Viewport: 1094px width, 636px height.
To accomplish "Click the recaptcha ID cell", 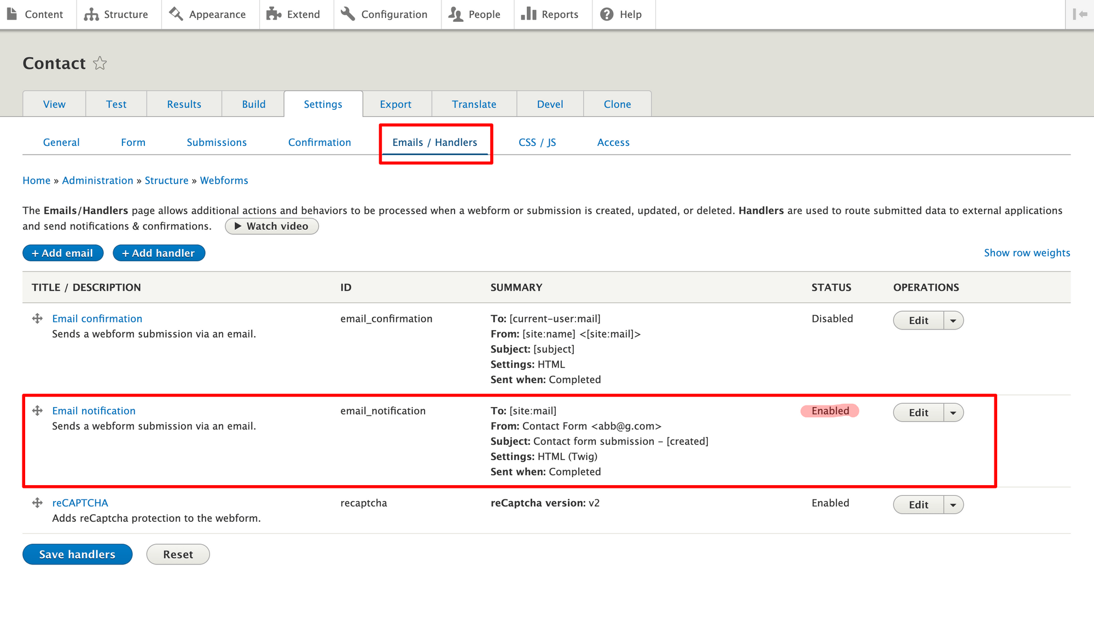I will click(x=364, y=503).
